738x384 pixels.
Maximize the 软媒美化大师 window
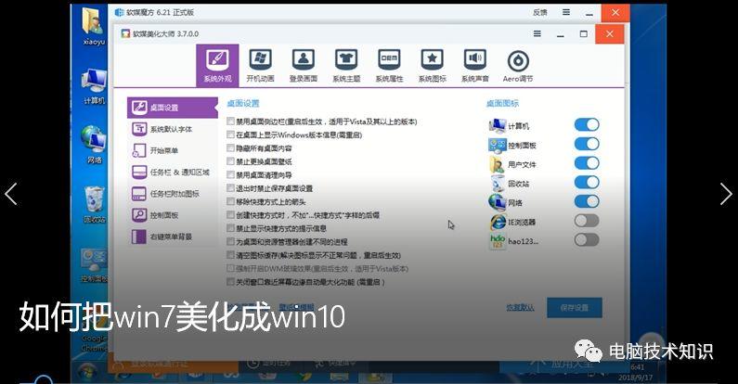point(584,33)
